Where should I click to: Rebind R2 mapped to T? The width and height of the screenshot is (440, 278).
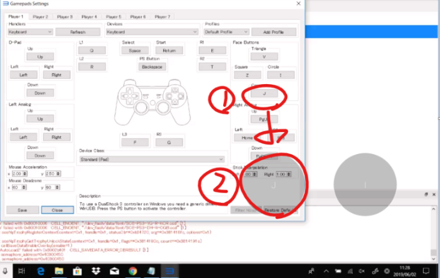[x=212, y=67]
